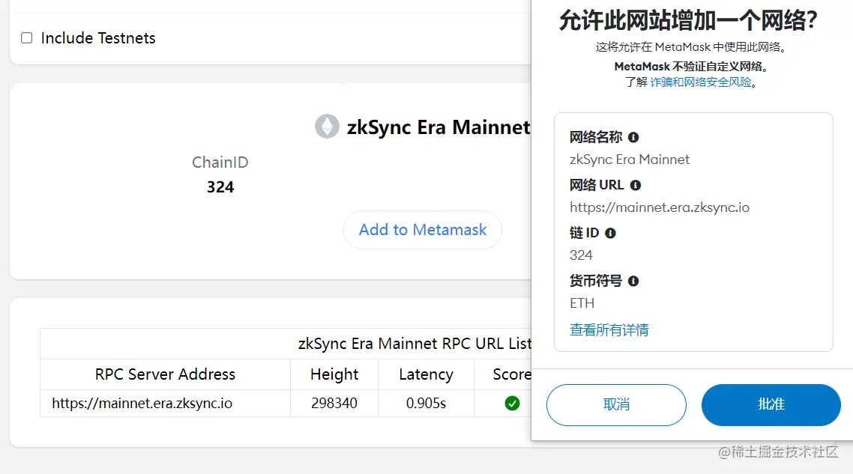853x474 pixels.
Task: Click the ETH currency symbol value
Action: (582, 303)
